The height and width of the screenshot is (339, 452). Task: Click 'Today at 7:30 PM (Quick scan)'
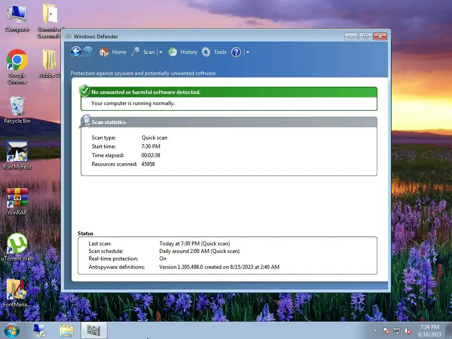195,244
